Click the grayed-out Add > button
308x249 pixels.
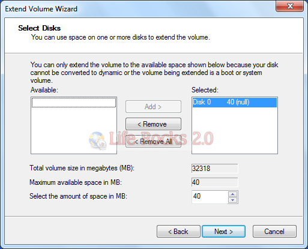153,107
